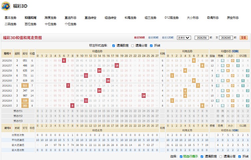Image resolution: width=251 pixels, height=160 pixels.
Task: Click the 福彩3D和值和尾走势图 title
Action: (22, 38)
